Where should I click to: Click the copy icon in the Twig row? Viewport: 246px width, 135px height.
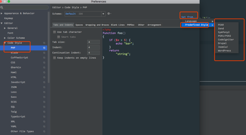[44, 112]
